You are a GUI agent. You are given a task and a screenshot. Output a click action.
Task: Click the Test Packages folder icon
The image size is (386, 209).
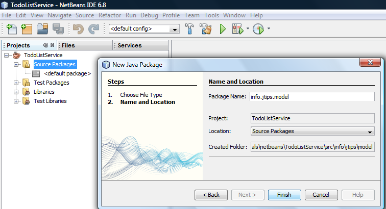pyautogui.click(x=26, y=83)
